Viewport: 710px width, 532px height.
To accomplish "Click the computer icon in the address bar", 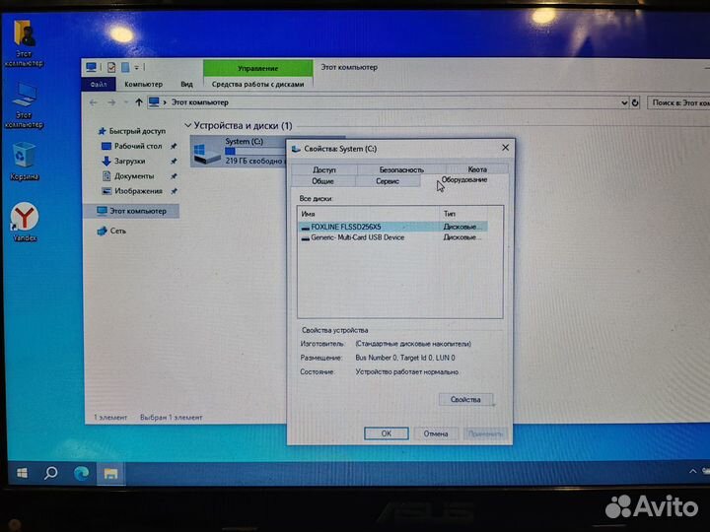I will pos(154,102).
